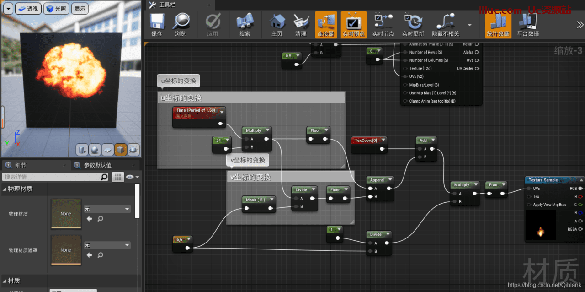Select the sphere preview shape icon

[95, 150]
